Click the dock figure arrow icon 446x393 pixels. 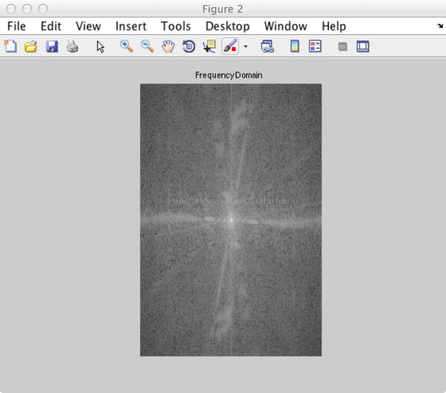coord(440,26)
